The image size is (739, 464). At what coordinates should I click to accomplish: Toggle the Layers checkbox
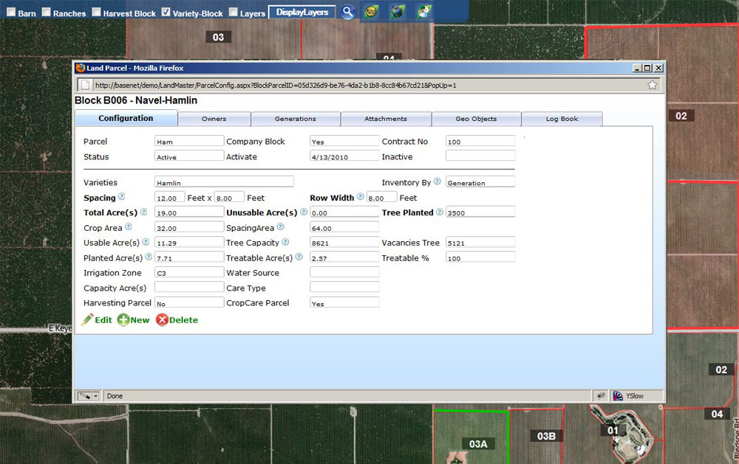point(234,12)
